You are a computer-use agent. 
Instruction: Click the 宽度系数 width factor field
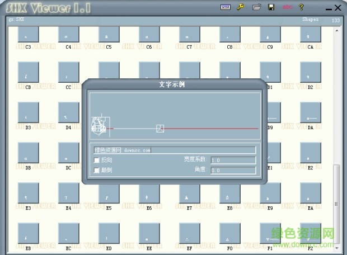[x=233, y=160]
